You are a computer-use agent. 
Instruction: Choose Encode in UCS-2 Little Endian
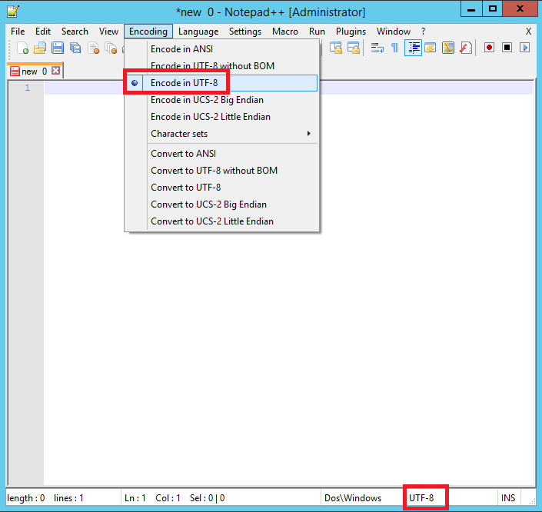coord(221,117)
